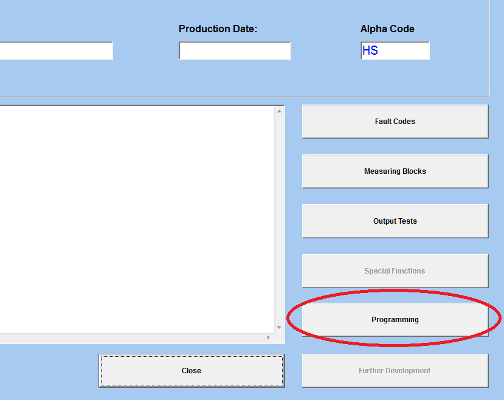Click the horizontal scrollbar's right arrow
Viewport: 504px width, 400px height.
pyautogui.click(x=269, y=338)
